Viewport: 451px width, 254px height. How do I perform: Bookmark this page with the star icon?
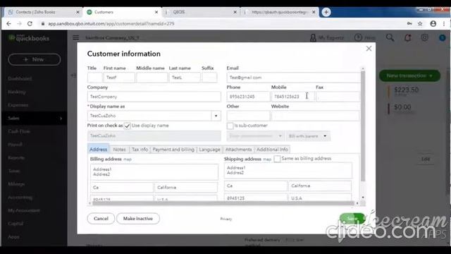coord(420,23)
